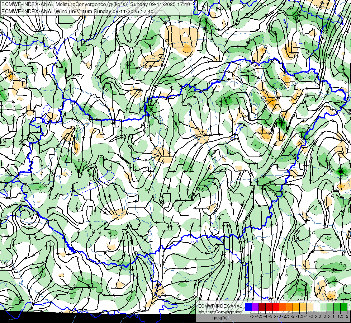Click MoistureConvergence label in the legend box
The image size is (351, 323).
pos(220,312)
